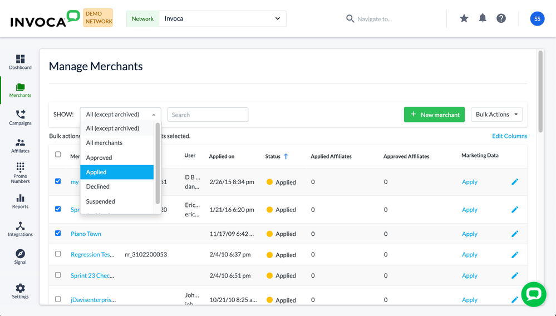556x316 pixels.
Task: Click the favorites star icon
Action: tap(464, 18)
